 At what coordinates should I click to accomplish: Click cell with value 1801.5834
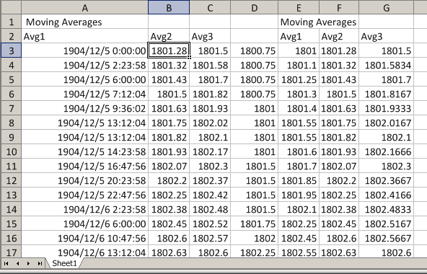tap(387, 65)
